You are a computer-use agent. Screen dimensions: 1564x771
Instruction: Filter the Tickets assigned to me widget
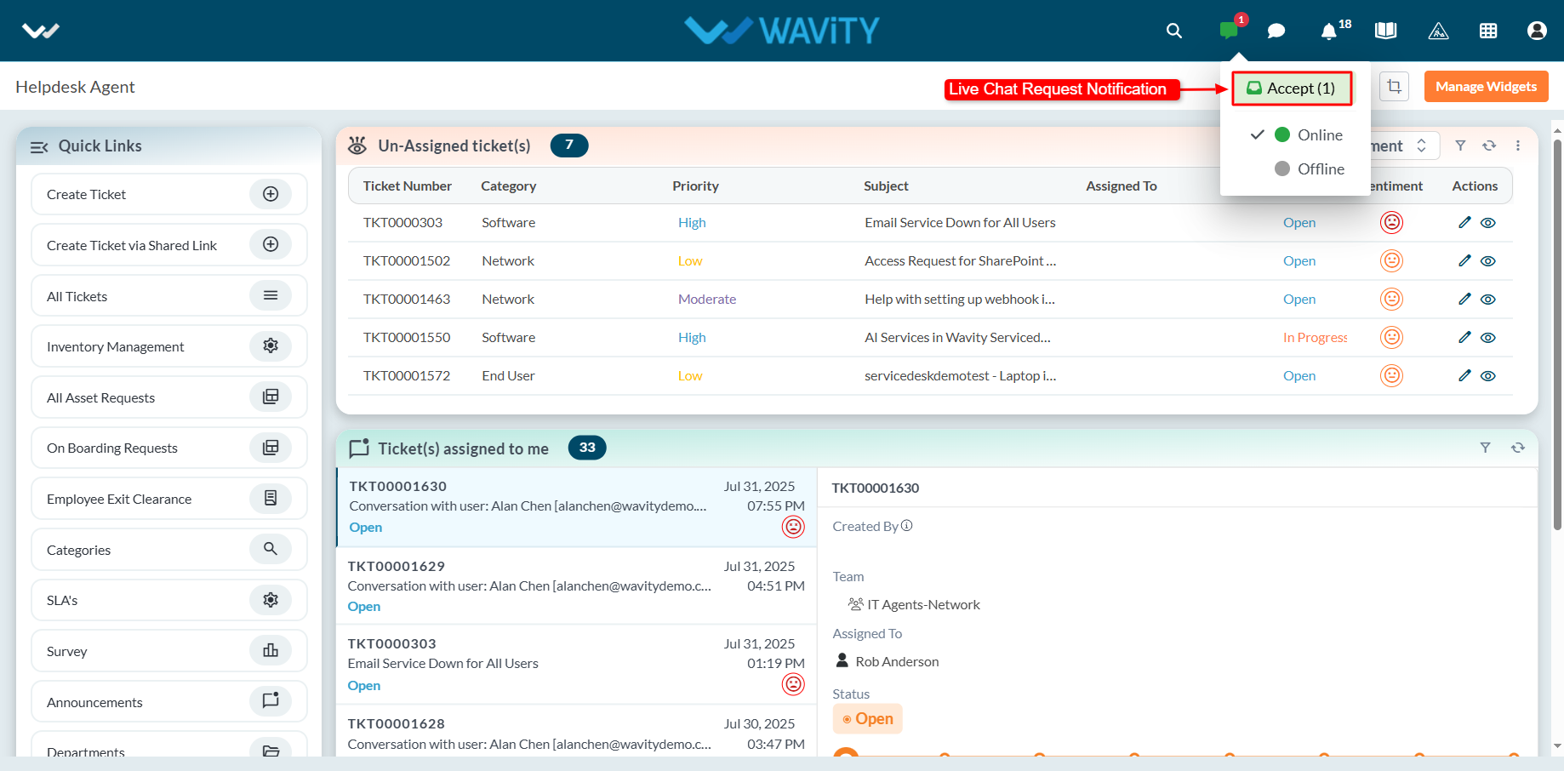[x=1485, y=448]
